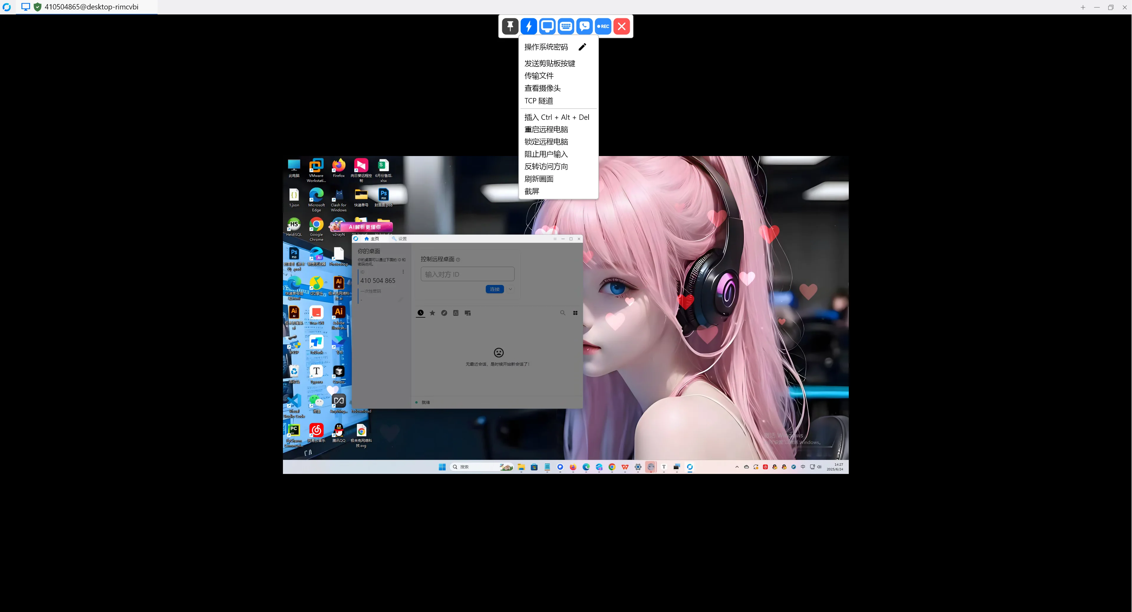This screenshot has height=612, width=1132.
Task: Click the blue 连接 button
Action: (495, 289)
